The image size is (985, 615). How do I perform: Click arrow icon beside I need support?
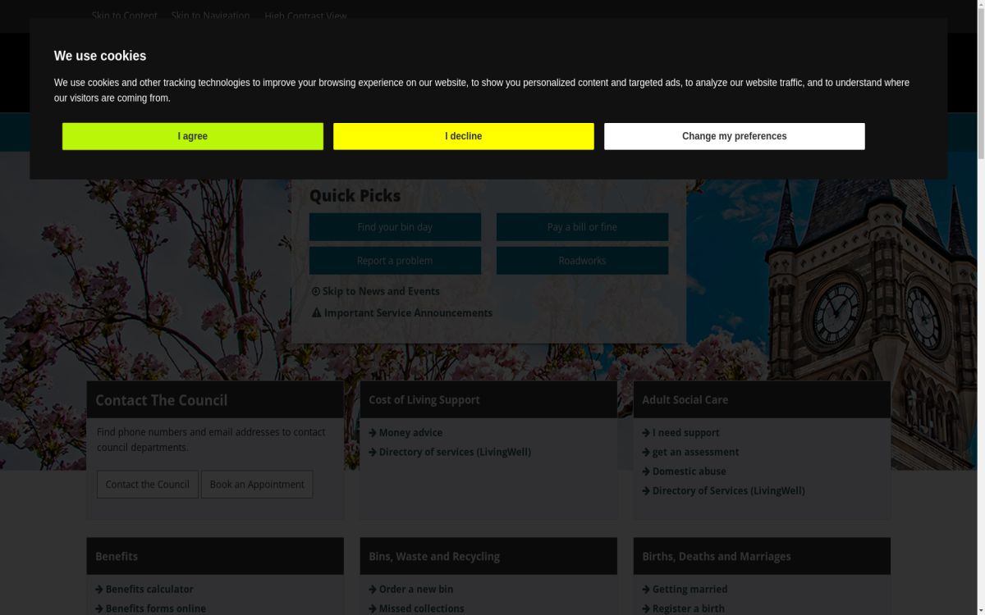point(646,433)
